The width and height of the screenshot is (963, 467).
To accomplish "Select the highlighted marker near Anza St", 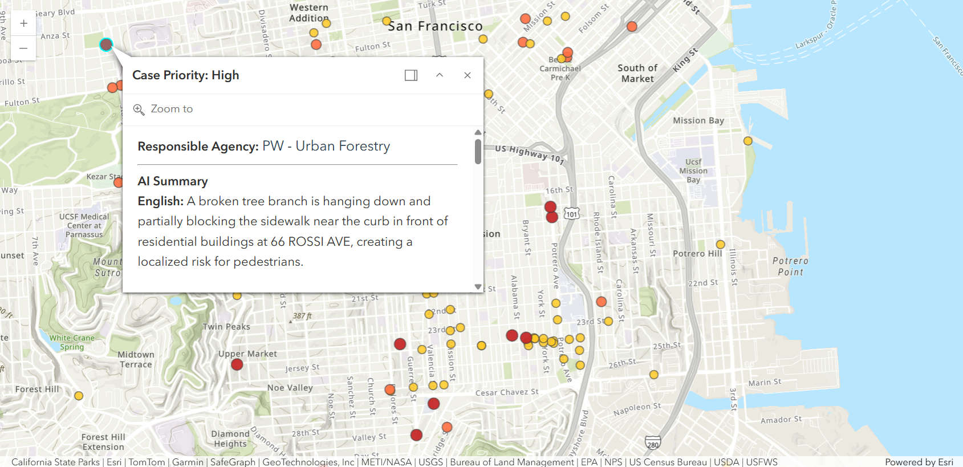I will click(x=106, y=44).
